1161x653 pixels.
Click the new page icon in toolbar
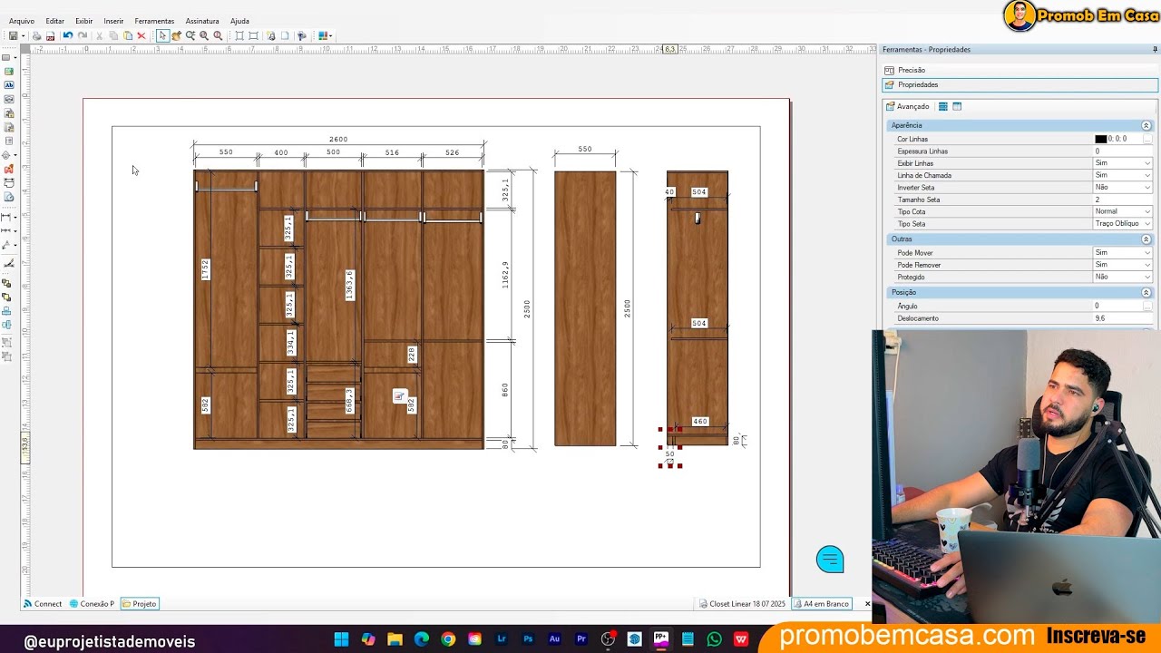[x=285, y=36]
